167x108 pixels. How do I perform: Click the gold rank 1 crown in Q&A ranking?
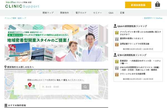[x=117, y=32]
